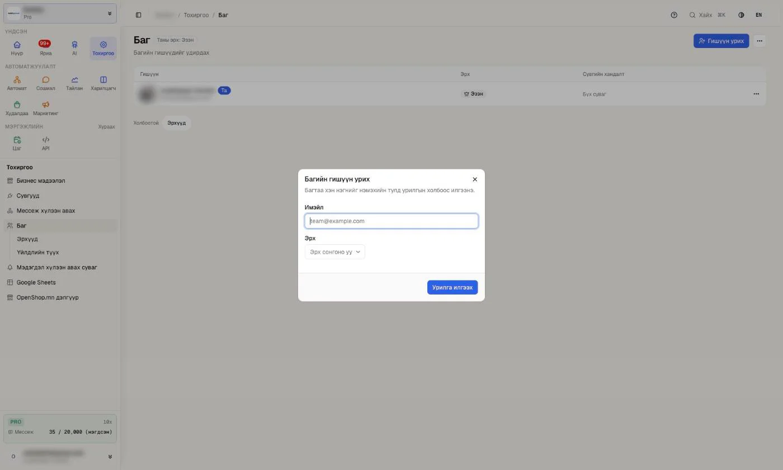Open Яриа chats with 99+ badge
Screen dimensions: 783x470
[45, 48]
